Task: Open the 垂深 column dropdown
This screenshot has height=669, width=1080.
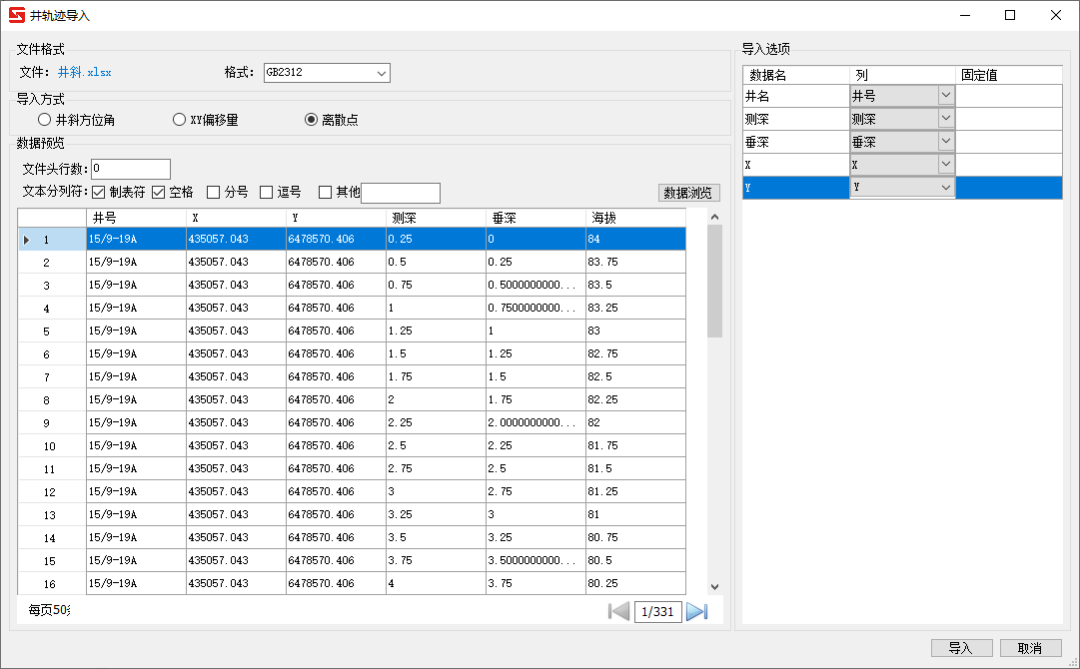Action: click(x=945, y=142)
